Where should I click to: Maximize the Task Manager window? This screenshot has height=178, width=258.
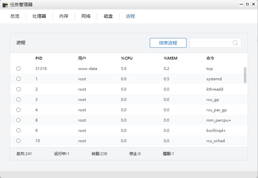[247, 5]
